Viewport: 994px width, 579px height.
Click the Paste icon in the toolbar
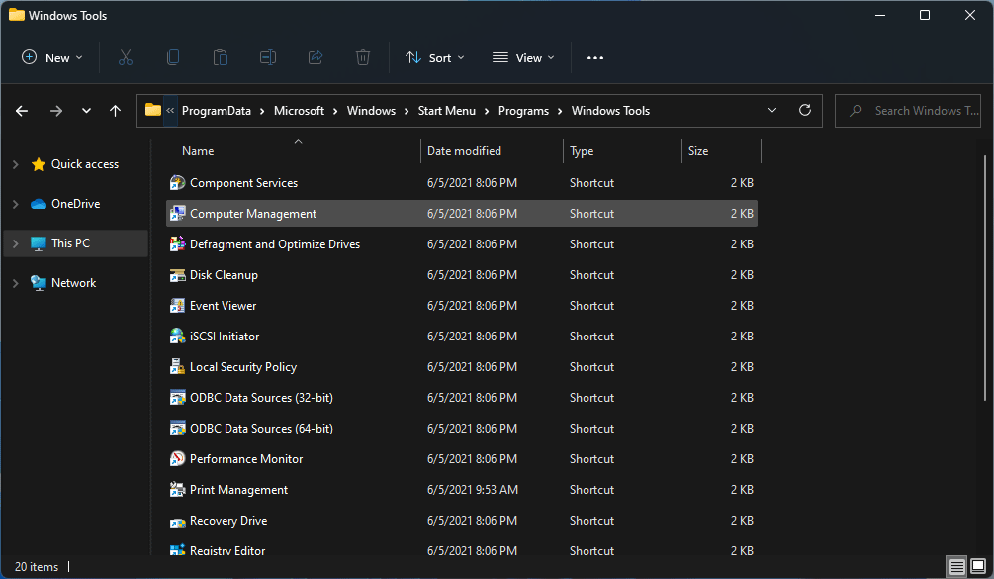[x=220, y=57]
